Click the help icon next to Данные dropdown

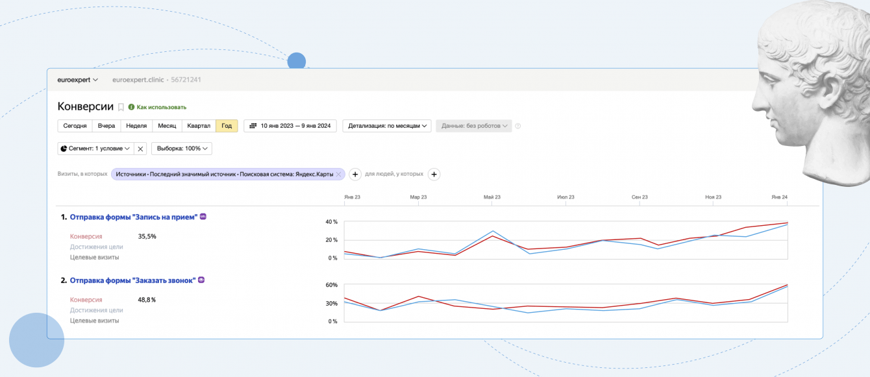coord(518,126)
